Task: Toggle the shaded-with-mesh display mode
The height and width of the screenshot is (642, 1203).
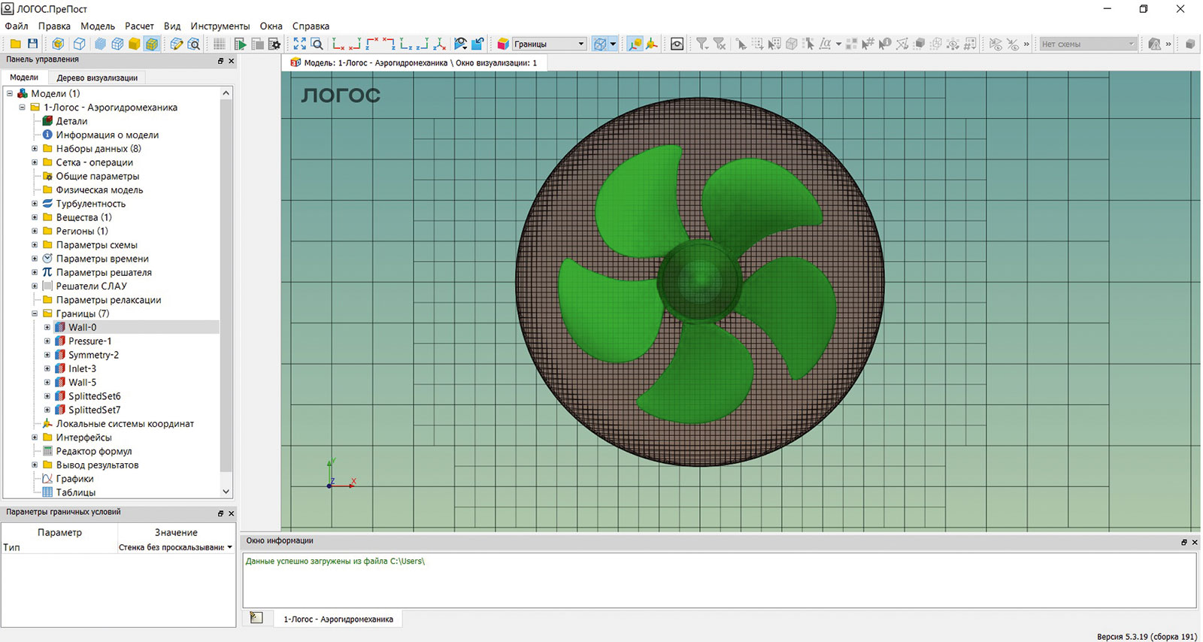Action: click(152, 44)
